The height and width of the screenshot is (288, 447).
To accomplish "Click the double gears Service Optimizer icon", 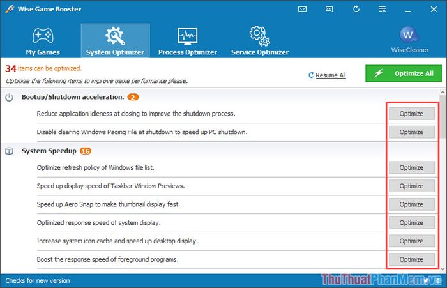I will (x=260, y=36).
